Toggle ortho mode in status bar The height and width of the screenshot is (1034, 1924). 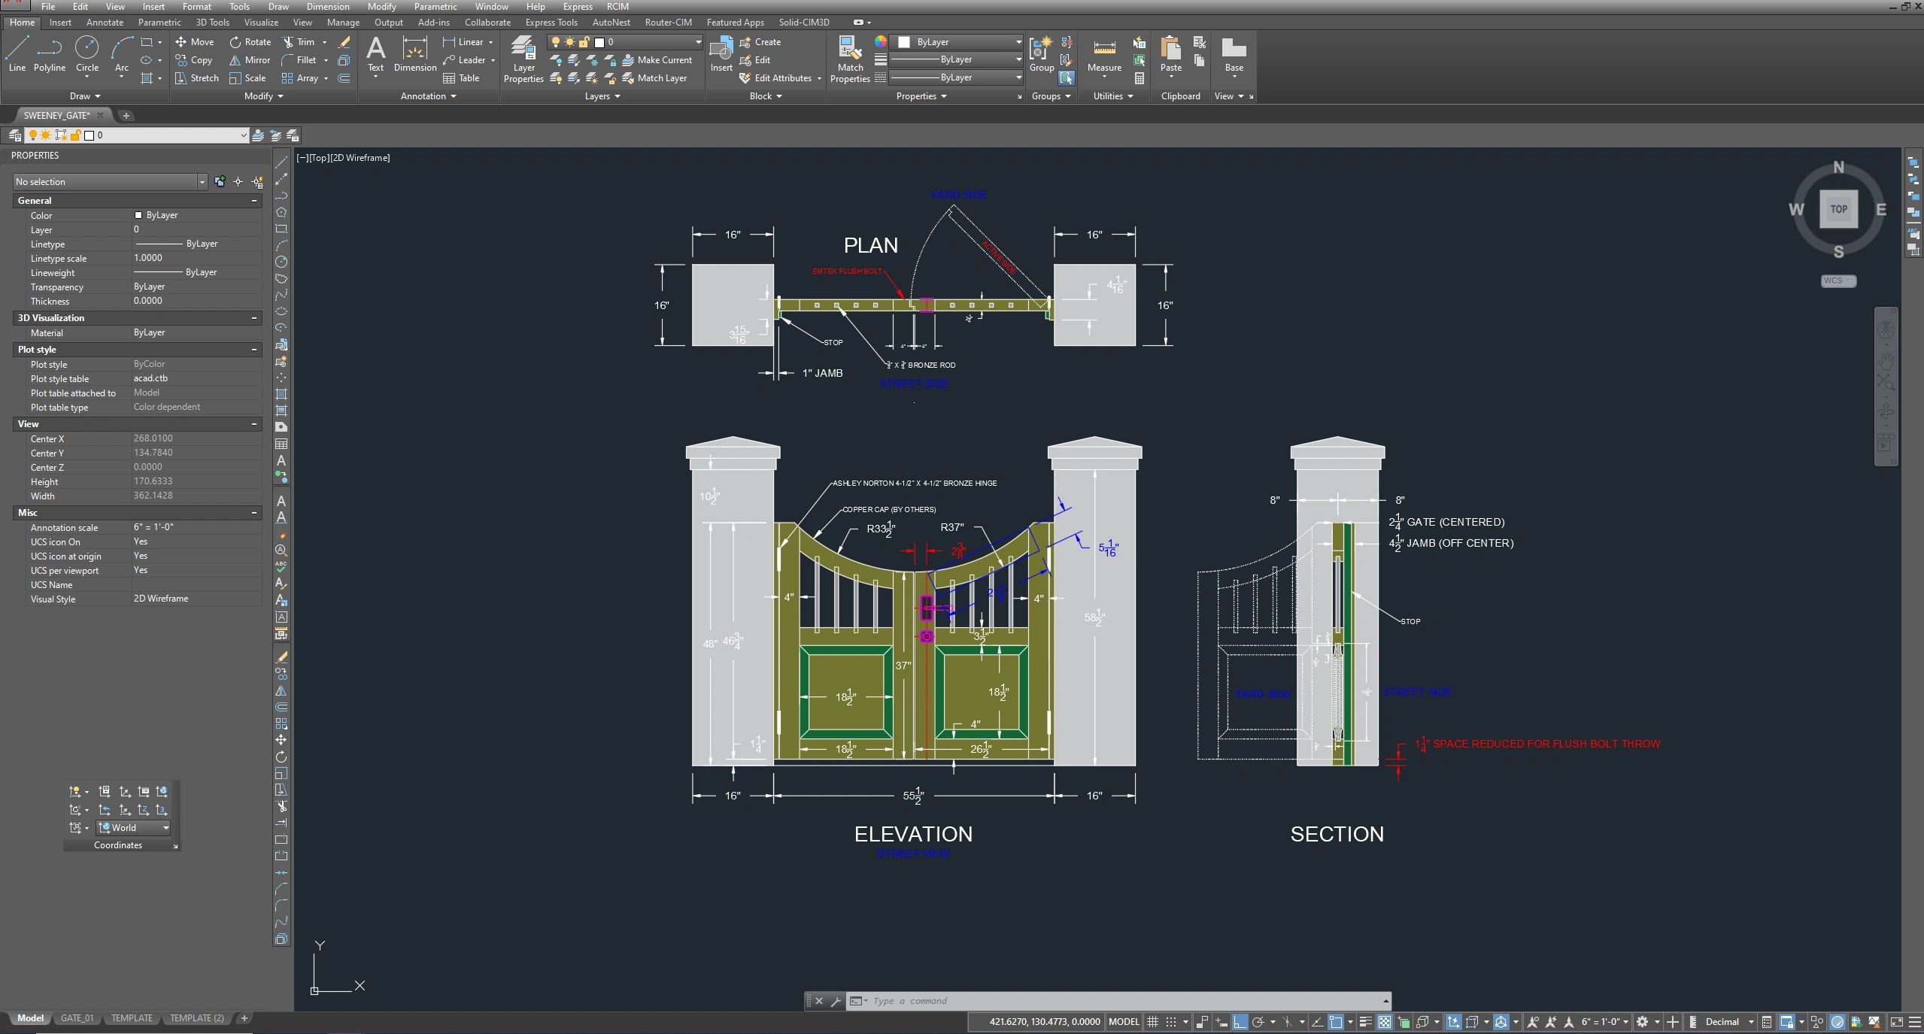tap(1240, 1021)
